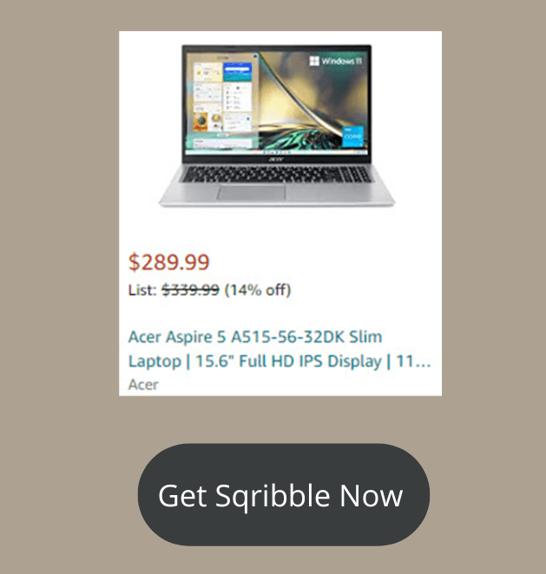The height and width of the screenshot is (574, 546).
Task: Click the acer logo beneath the laptop display
Action: [x=276, y=159]
